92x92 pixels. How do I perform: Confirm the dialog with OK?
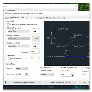coord(84,83)
